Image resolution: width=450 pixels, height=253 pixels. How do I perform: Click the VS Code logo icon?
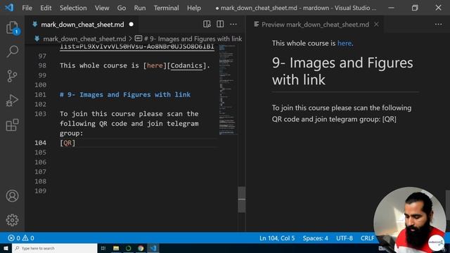tap(9, 8)
